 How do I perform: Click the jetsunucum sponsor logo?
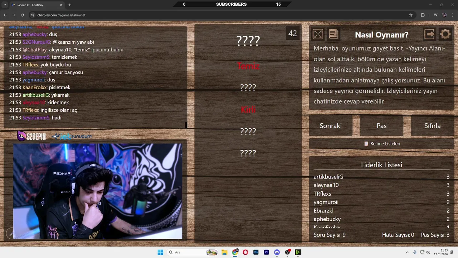pos(72,137)
